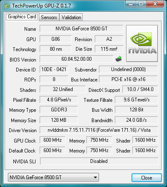Click the BIOS save chip icon
This screenshot has width=167, height=187.
[119, 59]
